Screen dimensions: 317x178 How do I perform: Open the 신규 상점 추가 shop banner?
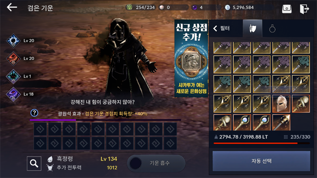pyautogui.click(x=191, y=59)
